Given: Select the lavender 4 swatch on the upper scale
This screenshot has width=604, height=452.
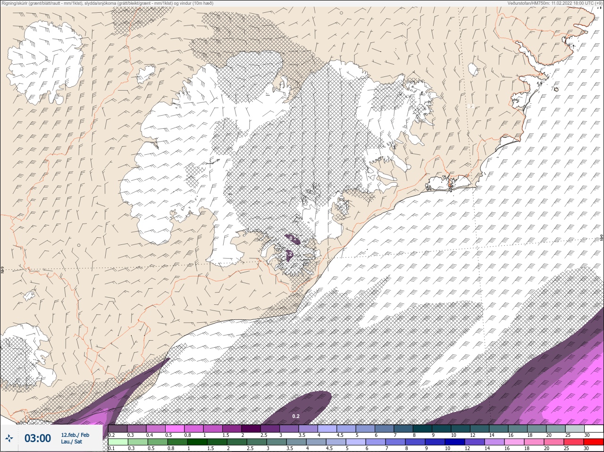Looking at the screenshot, I should pyautogui.click(x=327, y=428).
